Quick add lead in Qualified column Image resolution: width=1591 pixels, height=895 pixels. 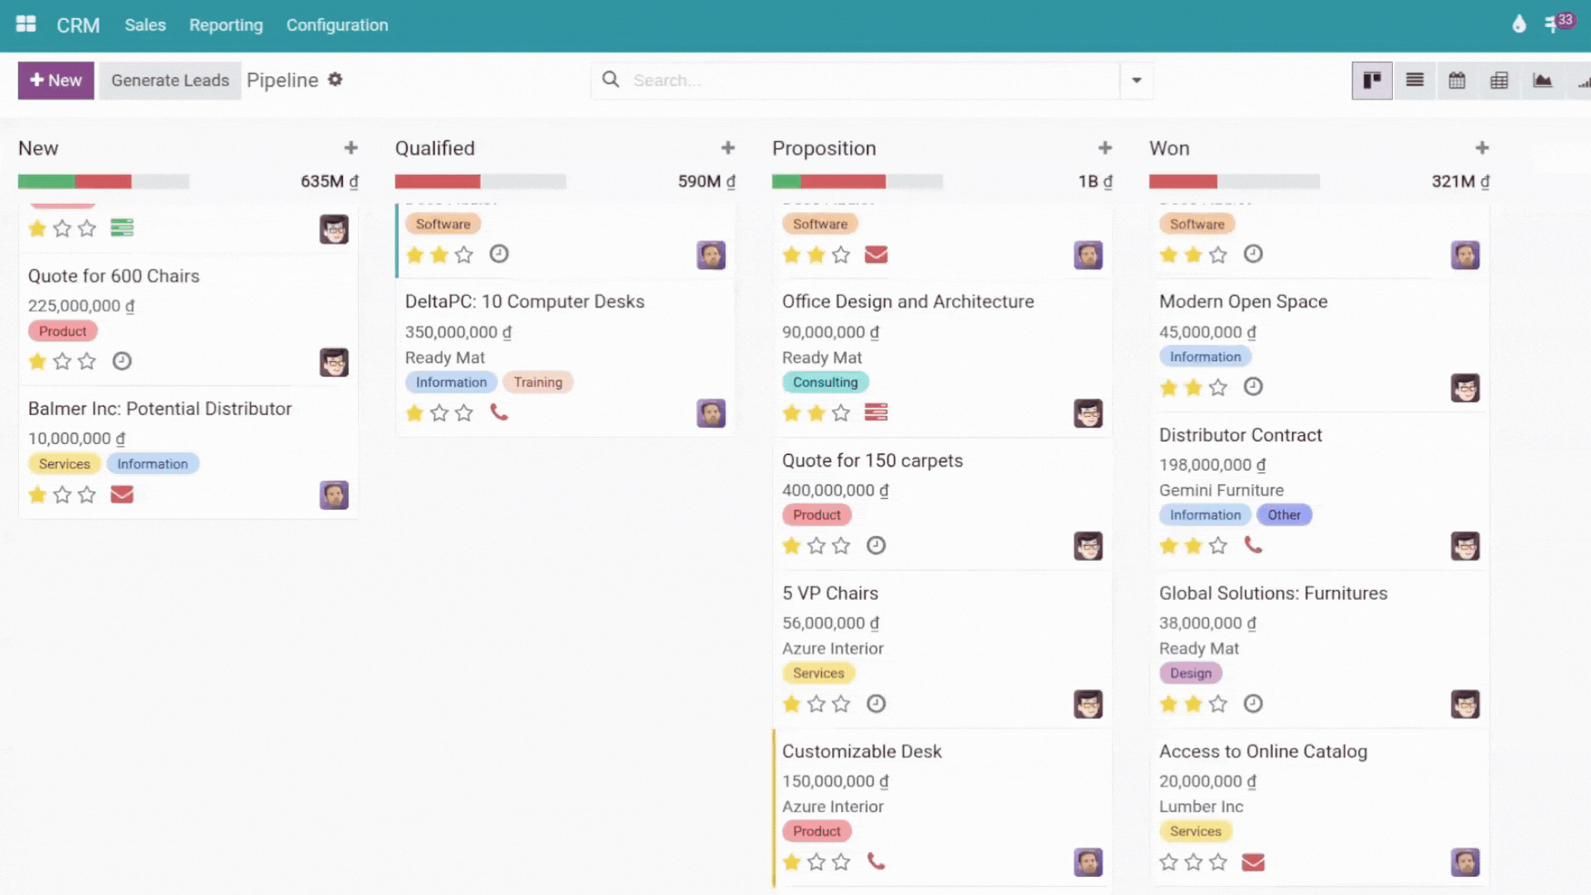728,148
